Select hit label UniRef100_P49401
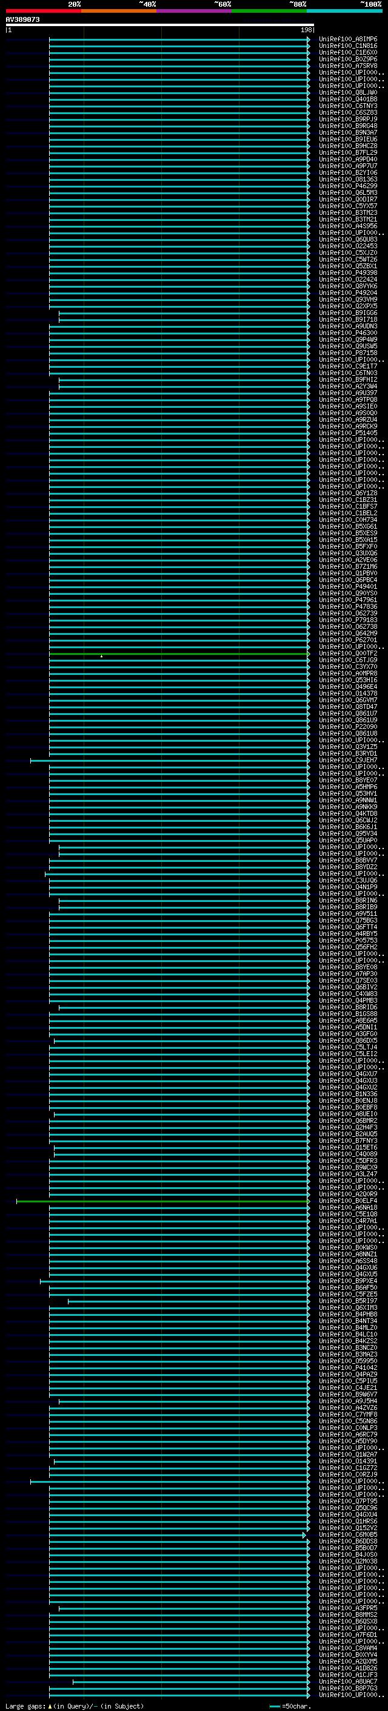Viewport: 388px width, 1711px height. click(348, 586)
